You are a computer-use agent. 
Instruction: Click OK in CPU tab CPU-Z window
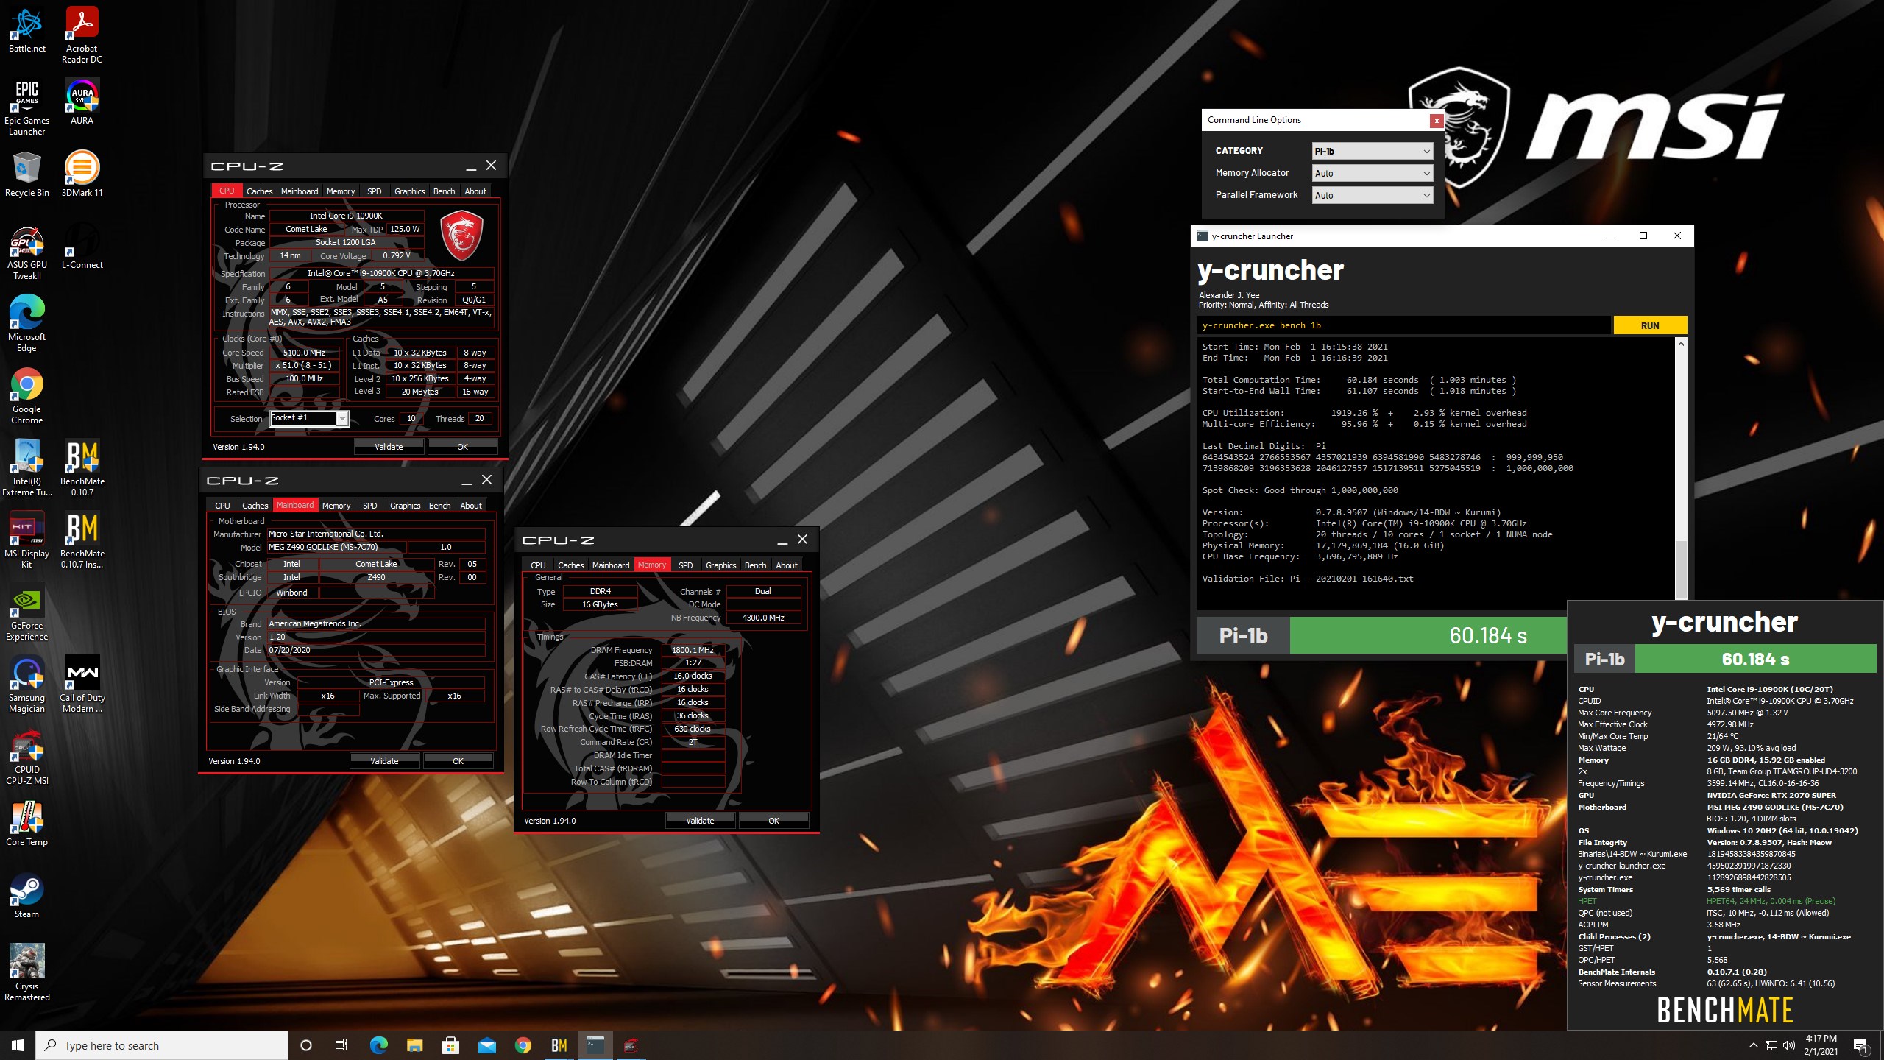462,447
